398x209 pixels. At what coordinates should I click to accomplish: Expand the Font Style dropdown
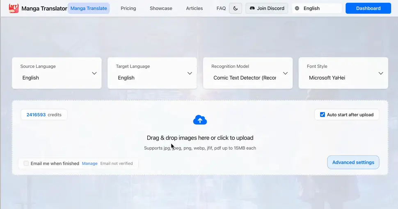pyautogui.click(x=343, y=73)
